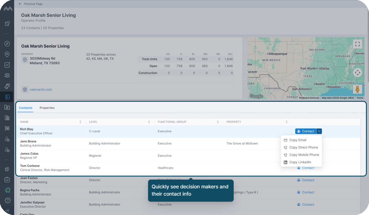The width and height of the screenshot is (369, 215).
Task: Sort contacts by Name column
Action: [80, 122]
